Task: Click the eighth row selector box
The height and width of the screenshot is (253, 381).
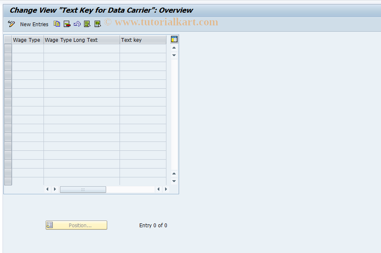Action: point(8,111)
